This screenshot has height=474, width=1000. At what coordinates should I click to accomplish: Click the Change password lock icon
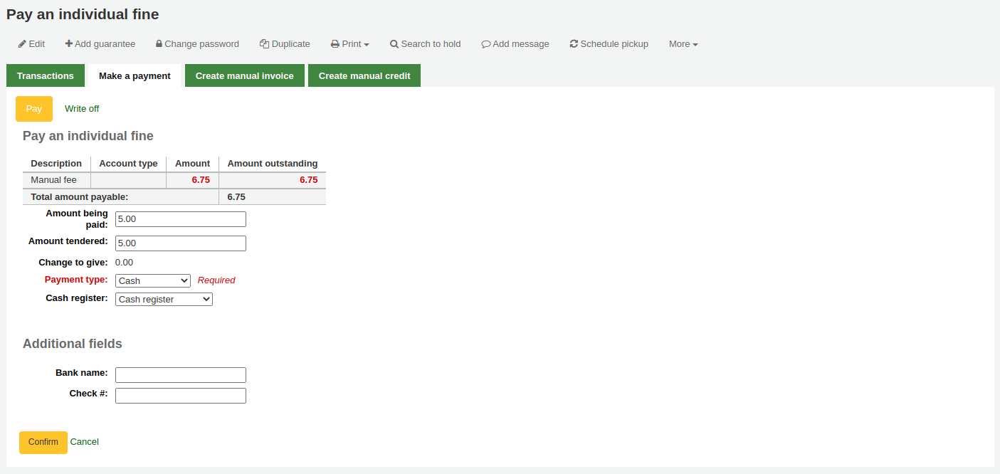click(x=159, y=44)
